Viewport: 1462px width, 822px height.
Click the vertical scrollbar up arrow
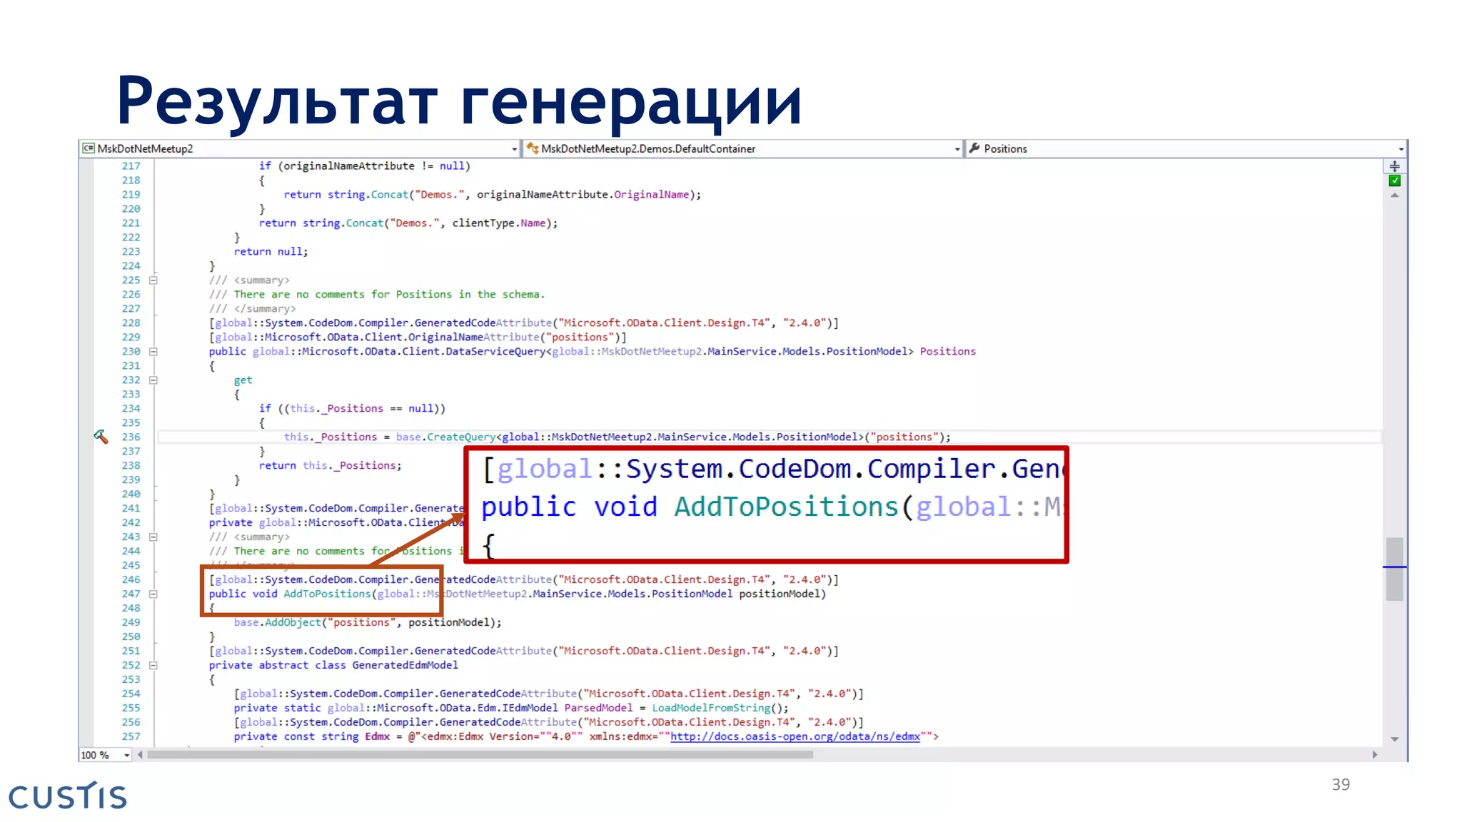click(x=1394, y=196)
